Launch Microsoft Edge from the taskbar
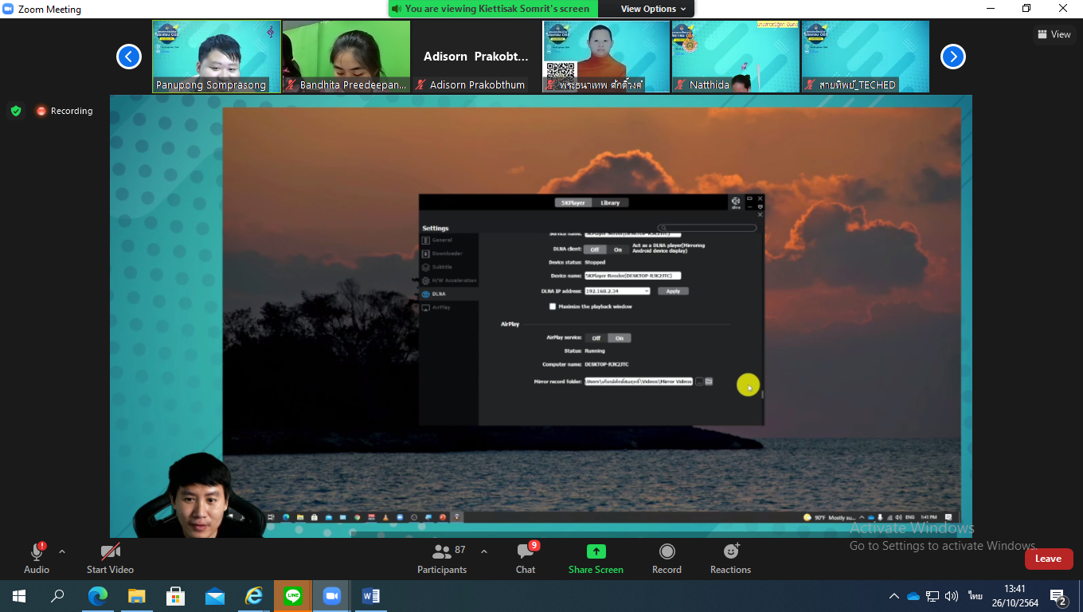 [97, 595]
